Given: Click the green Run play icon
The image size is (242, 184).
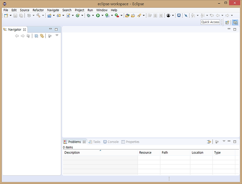Looking at the screenshot, I should pos(98,15).
